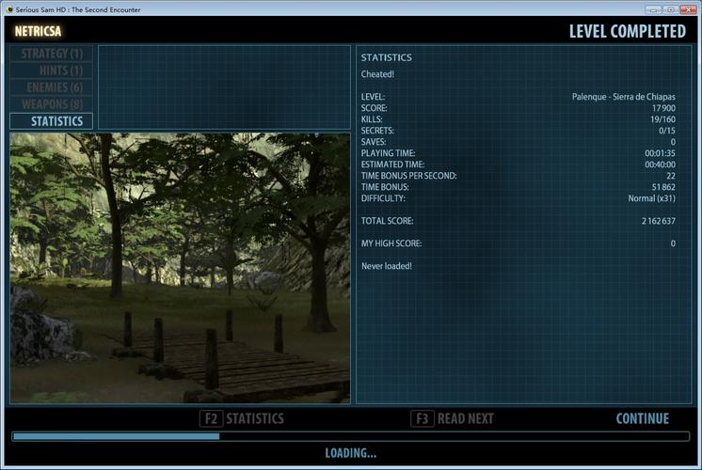Image resolution: width=702 pixels, height=470 pixels.
Task: Click the score value 17 900
Action: [663, 108]
